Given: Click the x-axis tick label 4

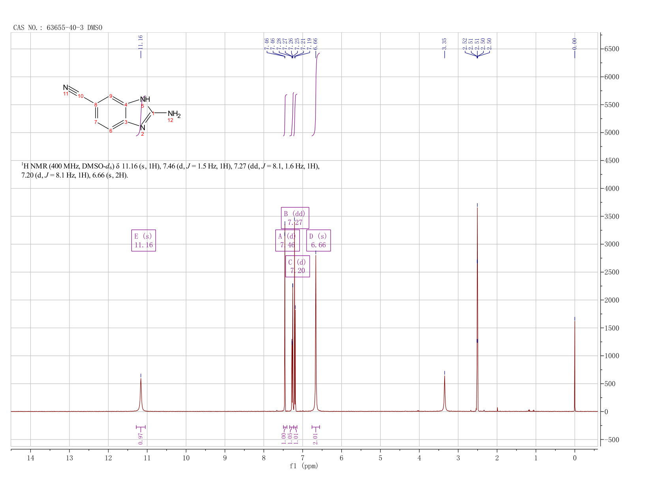Looking at the screenshot, I should [x=419, y=458].
